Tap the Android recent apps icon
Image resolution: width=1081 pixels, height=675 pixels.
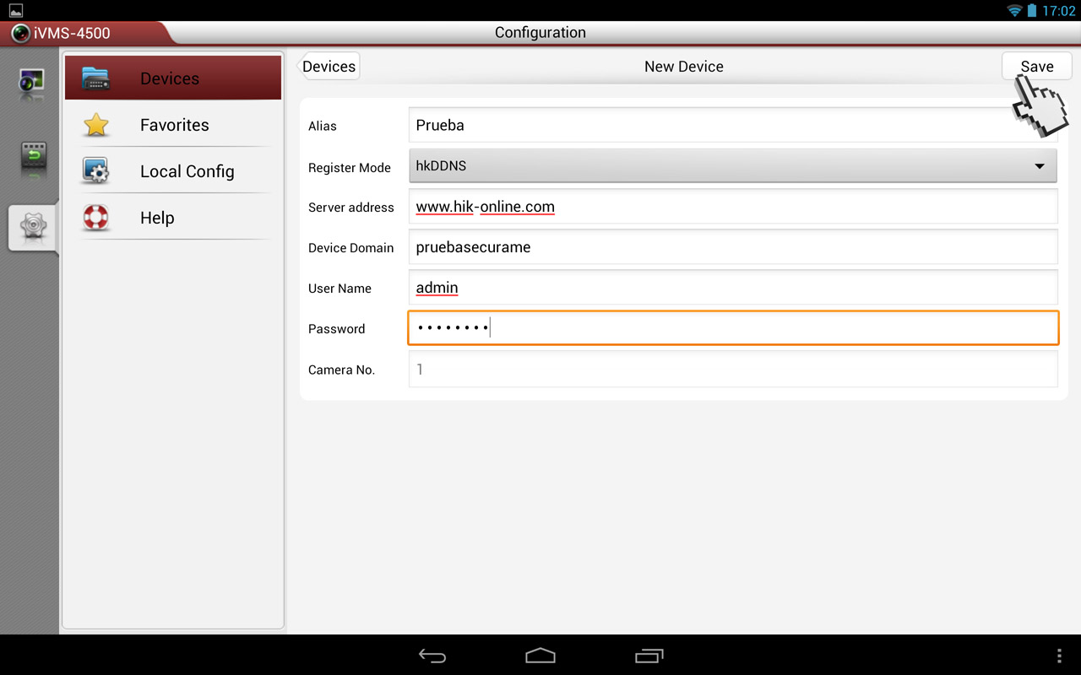tap(649, 656)
